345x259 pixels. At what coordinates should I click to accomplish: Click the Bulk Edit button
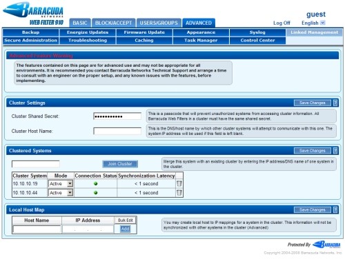pyautogui.click(x=126, y=220)
